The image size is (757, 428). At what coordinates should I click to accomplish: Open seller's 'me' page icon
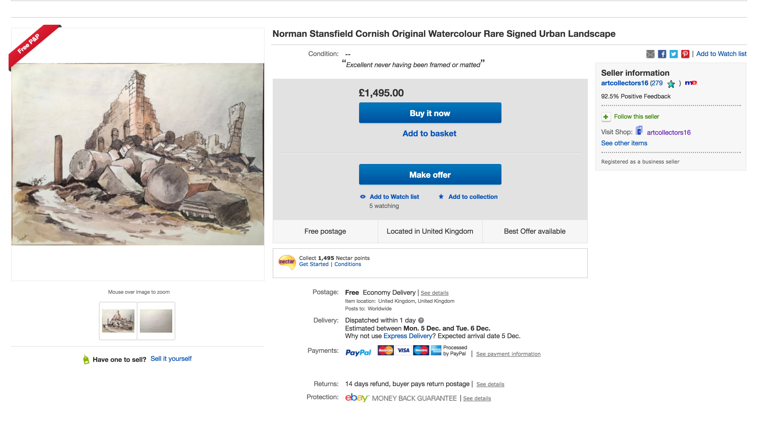coord(691,83)
